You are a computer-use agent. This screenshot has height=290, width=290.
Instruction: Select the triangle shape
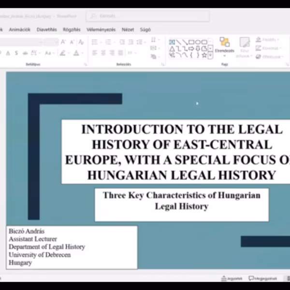(x=172, y=49)
